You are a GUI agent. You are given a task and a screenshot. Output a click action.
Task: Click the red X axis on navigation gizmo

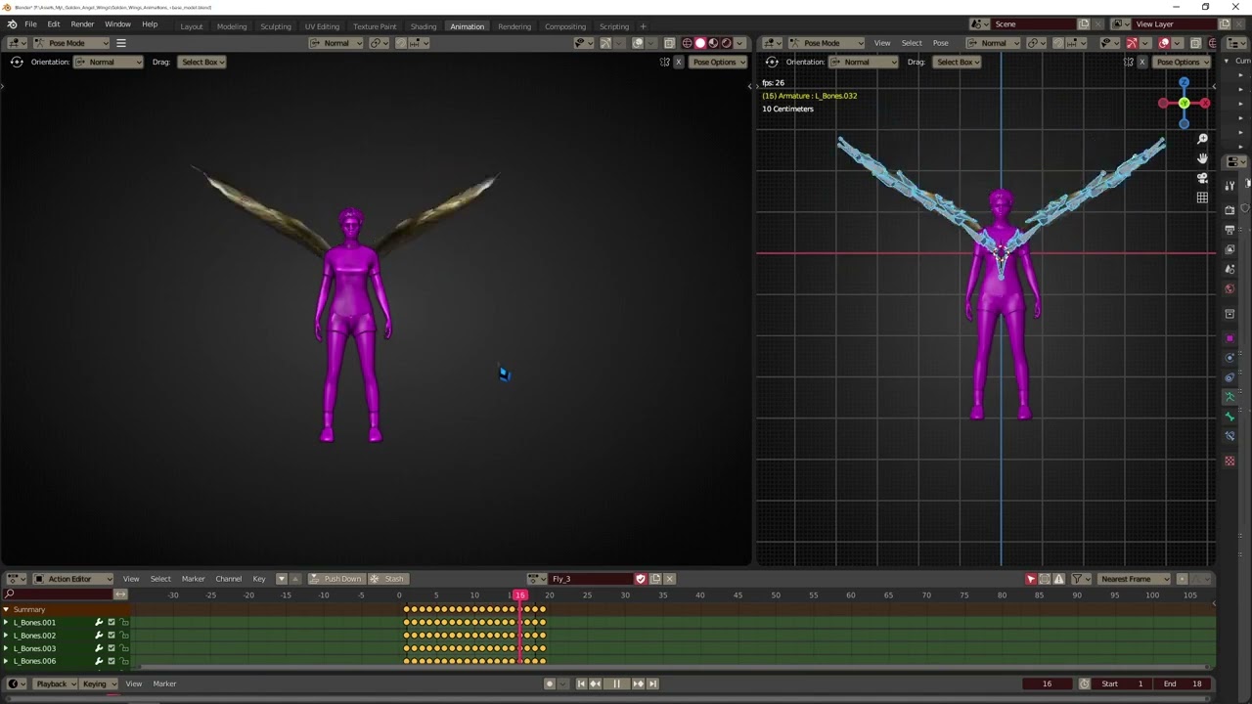[x=1205, y=103]
